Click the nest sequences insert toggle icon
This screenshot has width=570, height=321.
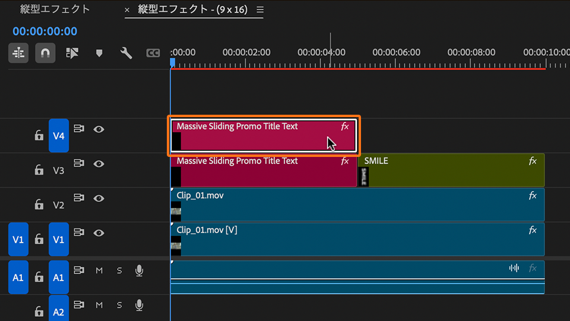click(18, 53)
